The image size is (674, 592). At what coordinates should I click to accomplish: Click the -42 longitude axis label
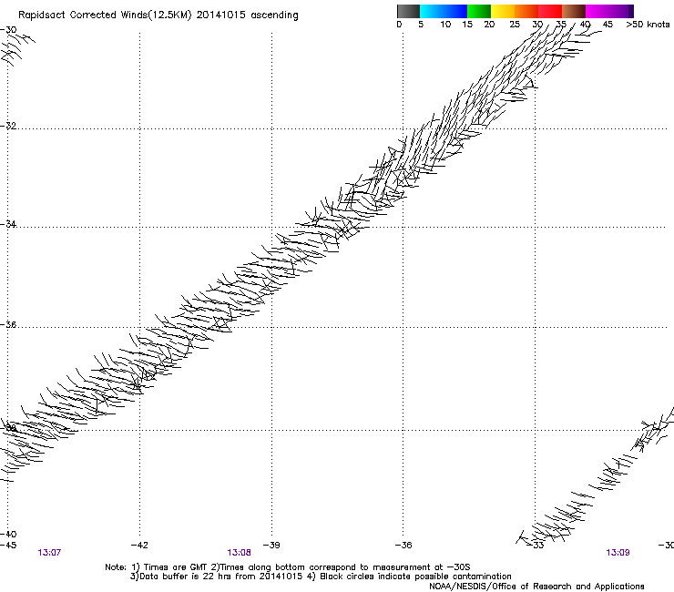point(139,546)
